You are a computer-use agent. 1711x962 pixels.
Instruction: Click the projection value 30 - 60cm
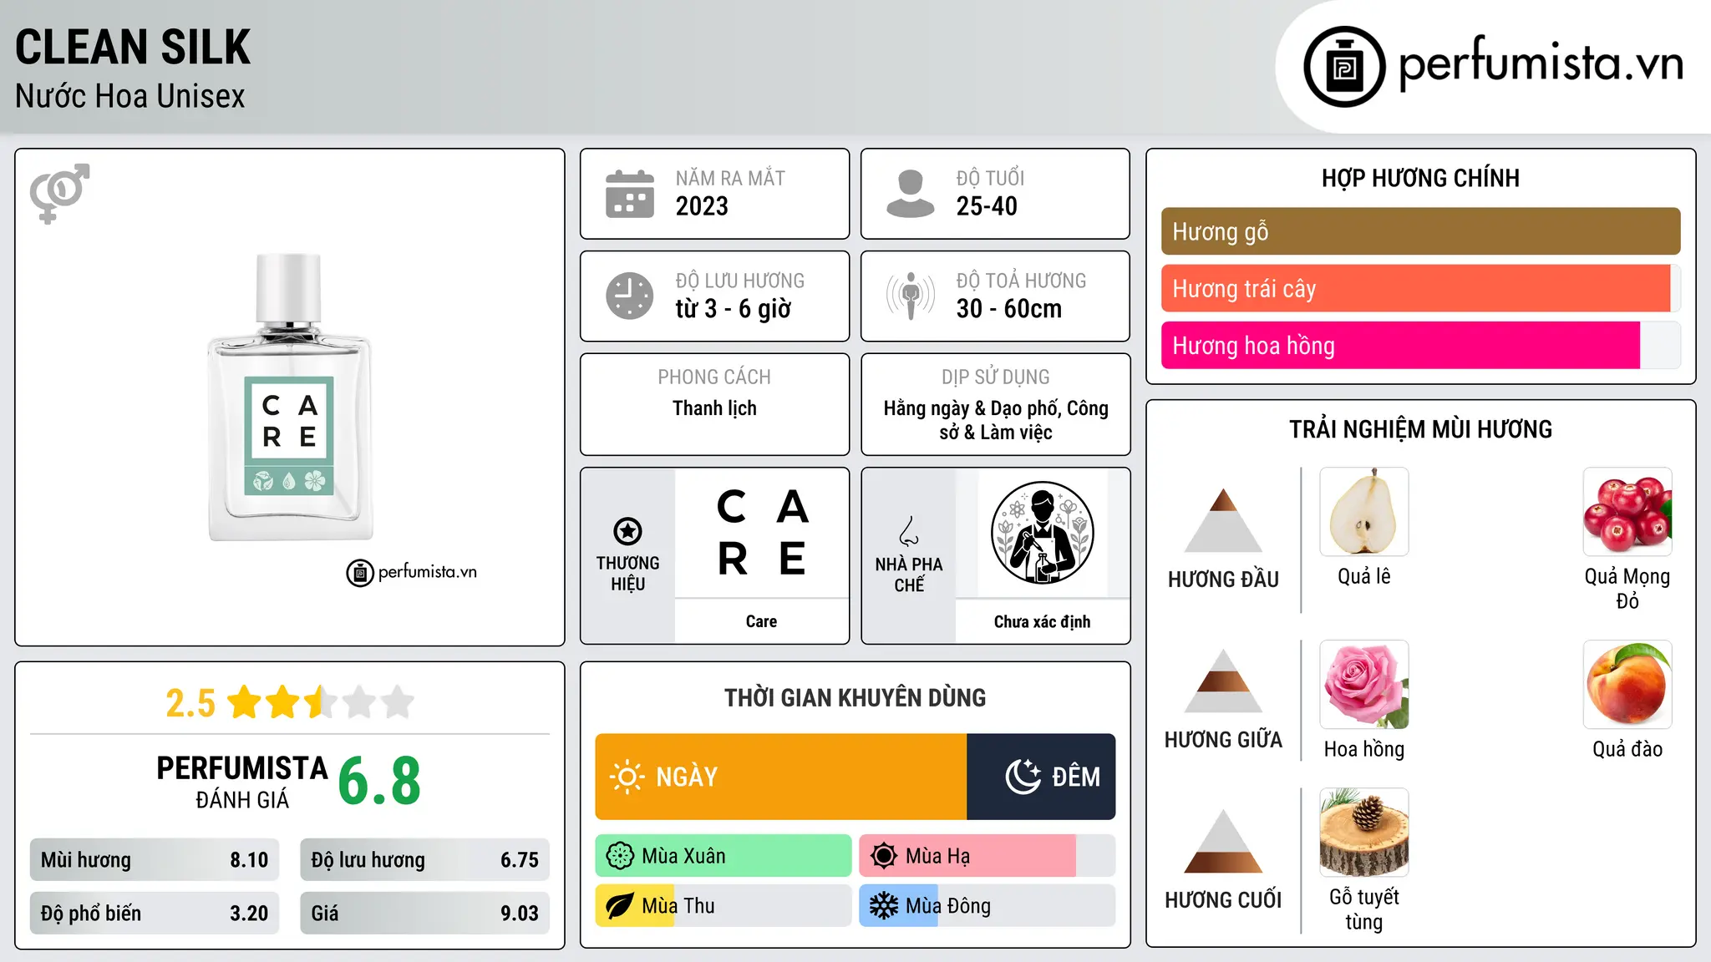[x=1009, y=309]
